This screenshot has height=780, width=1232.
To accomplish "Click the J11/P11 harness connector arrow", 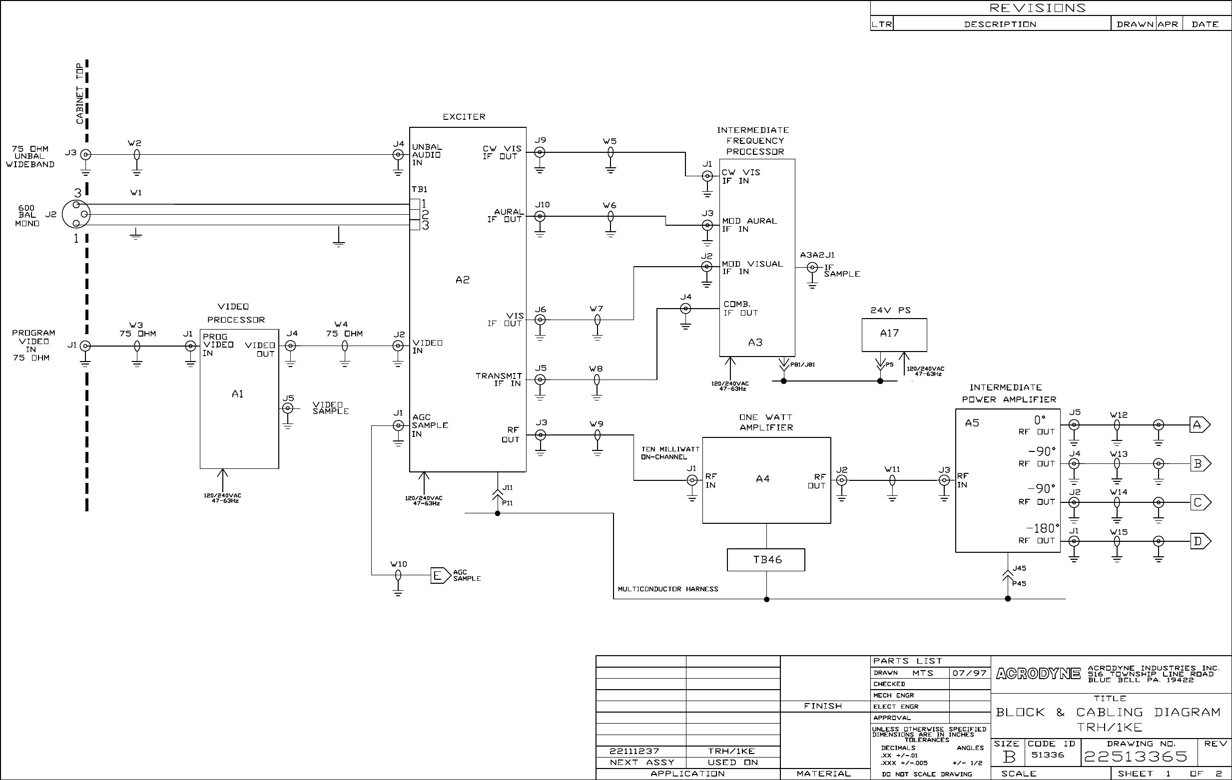I will click(497, 494).
